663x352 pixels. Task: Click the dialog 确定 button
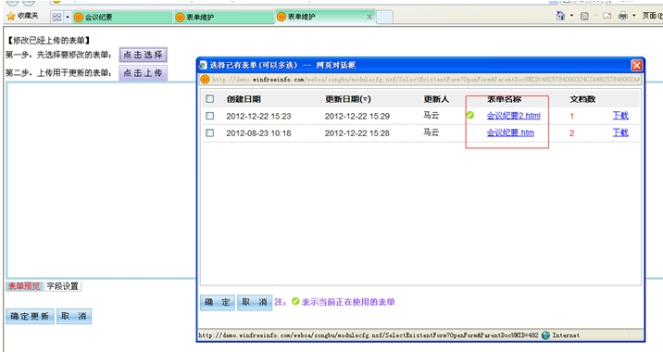tap(218, 302)
